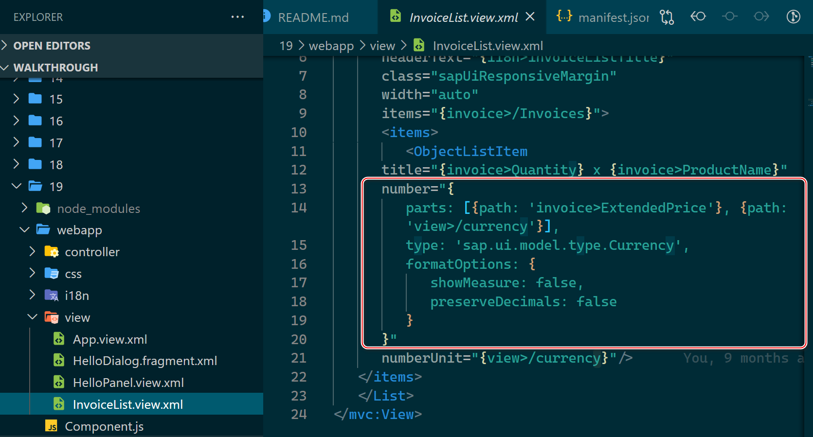Expand the controller folder chevron

(32, 252)
